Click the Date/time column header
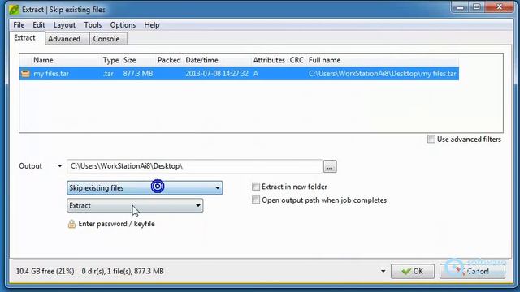Image resolution: width=520 pixels, height=292 pixels. 201,60
